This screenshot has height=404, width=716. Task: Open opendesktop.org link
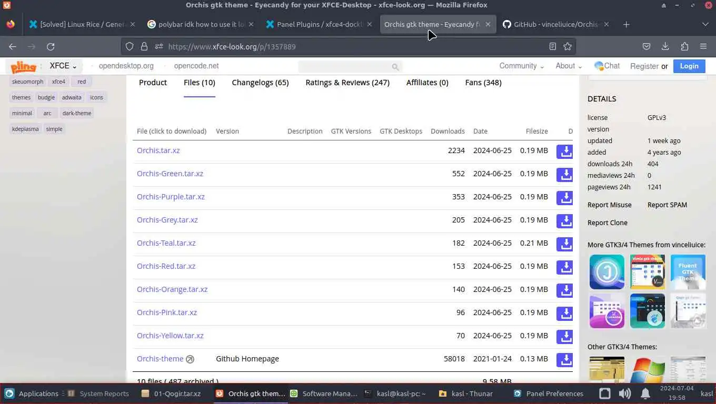pos(126,66)
